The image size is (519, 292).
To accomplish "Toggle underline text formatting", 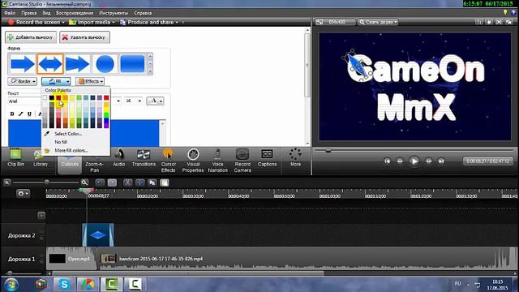I will coord(29,114).
